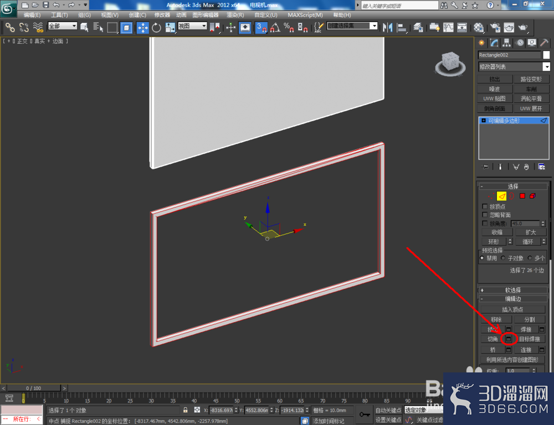
Task: Collapse the 选择 rollout header
Action: point(512,186)
